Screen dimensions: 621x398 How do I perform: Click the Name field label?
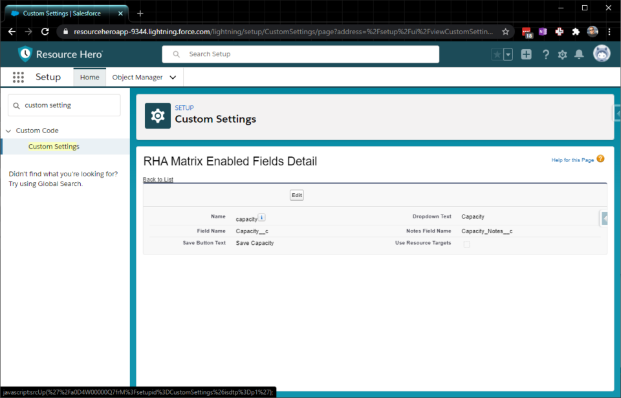coord(218,216)
